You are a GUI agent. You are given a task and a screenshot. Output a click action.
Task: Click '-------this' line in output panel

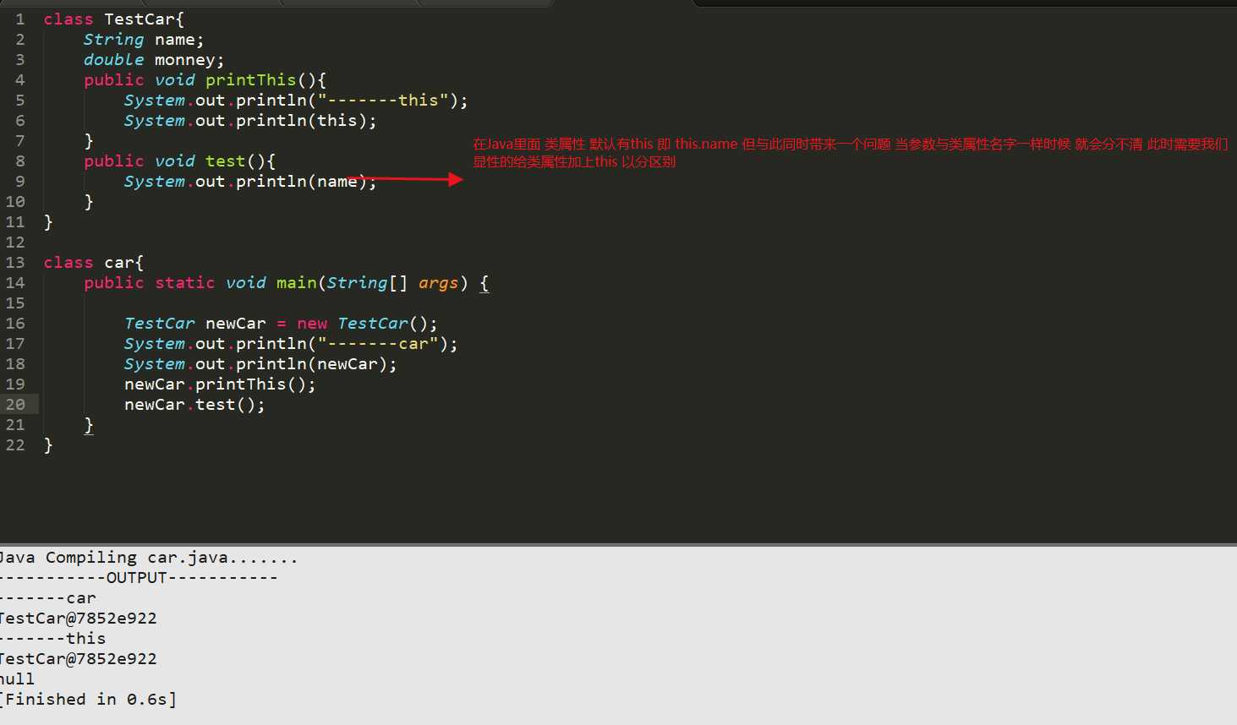[52, 639]
